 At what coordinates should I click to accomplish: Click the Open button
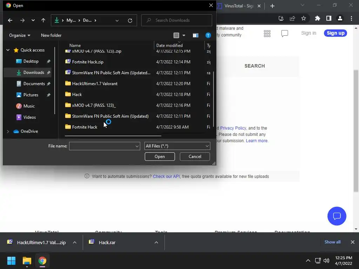coord(160,157)
